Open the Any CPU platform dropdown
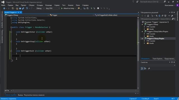 coord(53,8)
